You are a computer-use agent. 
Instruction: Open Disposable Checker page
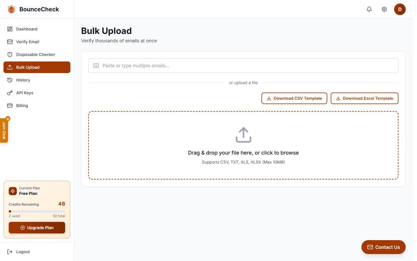click(x=37, y=55)
